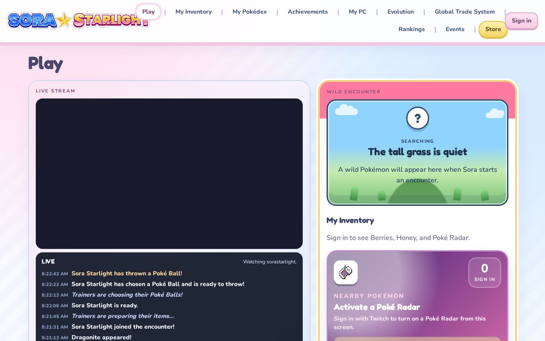The height and width of the screenshot is (341, 545).
Task: Click the SEARCHING status label
Action: [x=418, y=141]
